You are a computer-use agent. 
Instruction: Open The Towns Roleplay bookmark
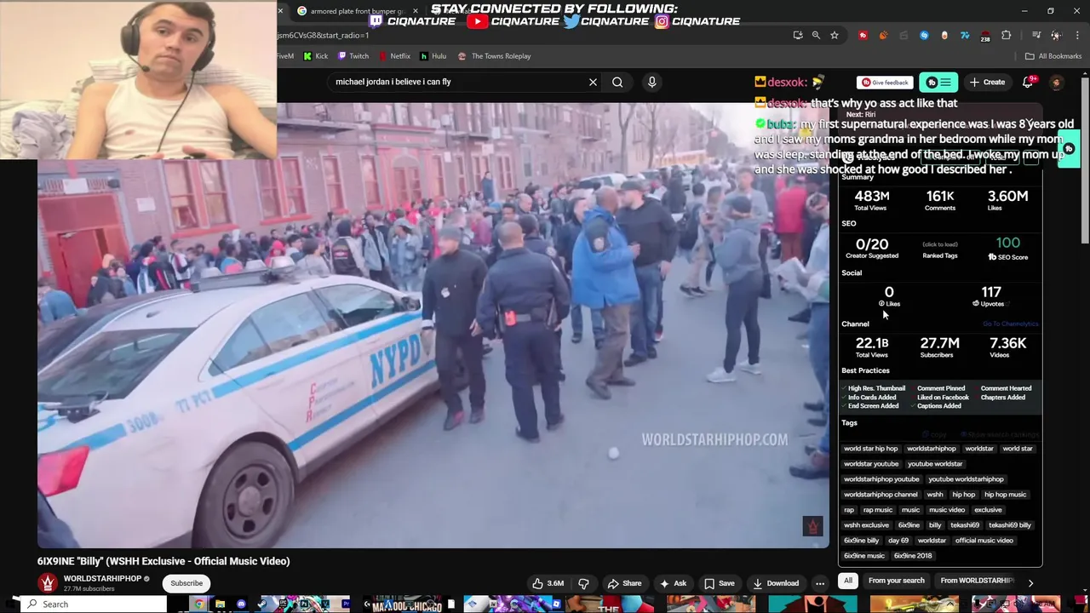coord(495,56)
